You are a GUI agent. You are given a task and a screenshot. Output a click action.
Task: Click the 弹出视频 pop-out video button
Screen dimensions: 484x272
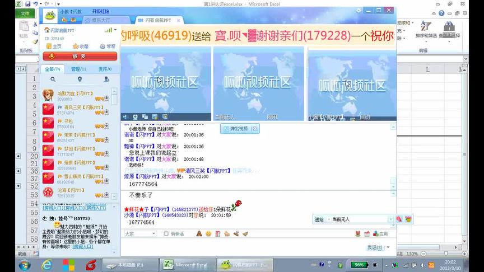(x=236, y=129)
